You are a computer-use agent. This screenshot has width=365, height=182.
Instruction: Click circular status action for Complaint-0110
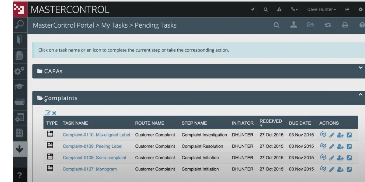323,134
